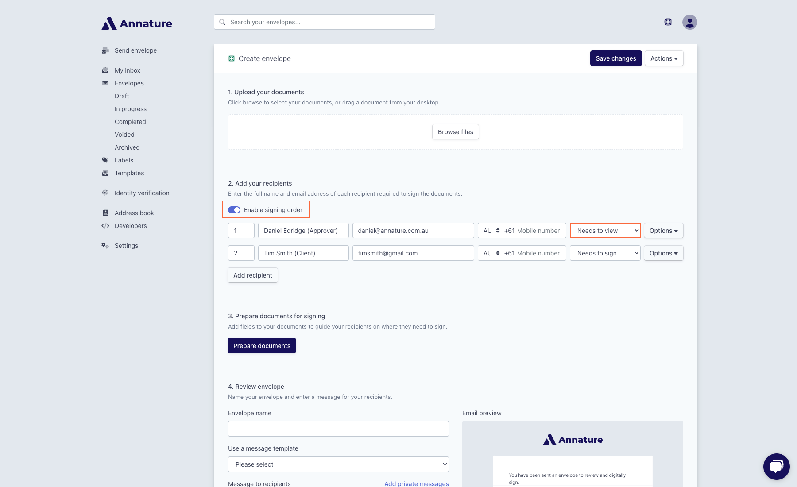Click the Developers code icon
This screenshot has width=797, height=487.
coord(105,226)
